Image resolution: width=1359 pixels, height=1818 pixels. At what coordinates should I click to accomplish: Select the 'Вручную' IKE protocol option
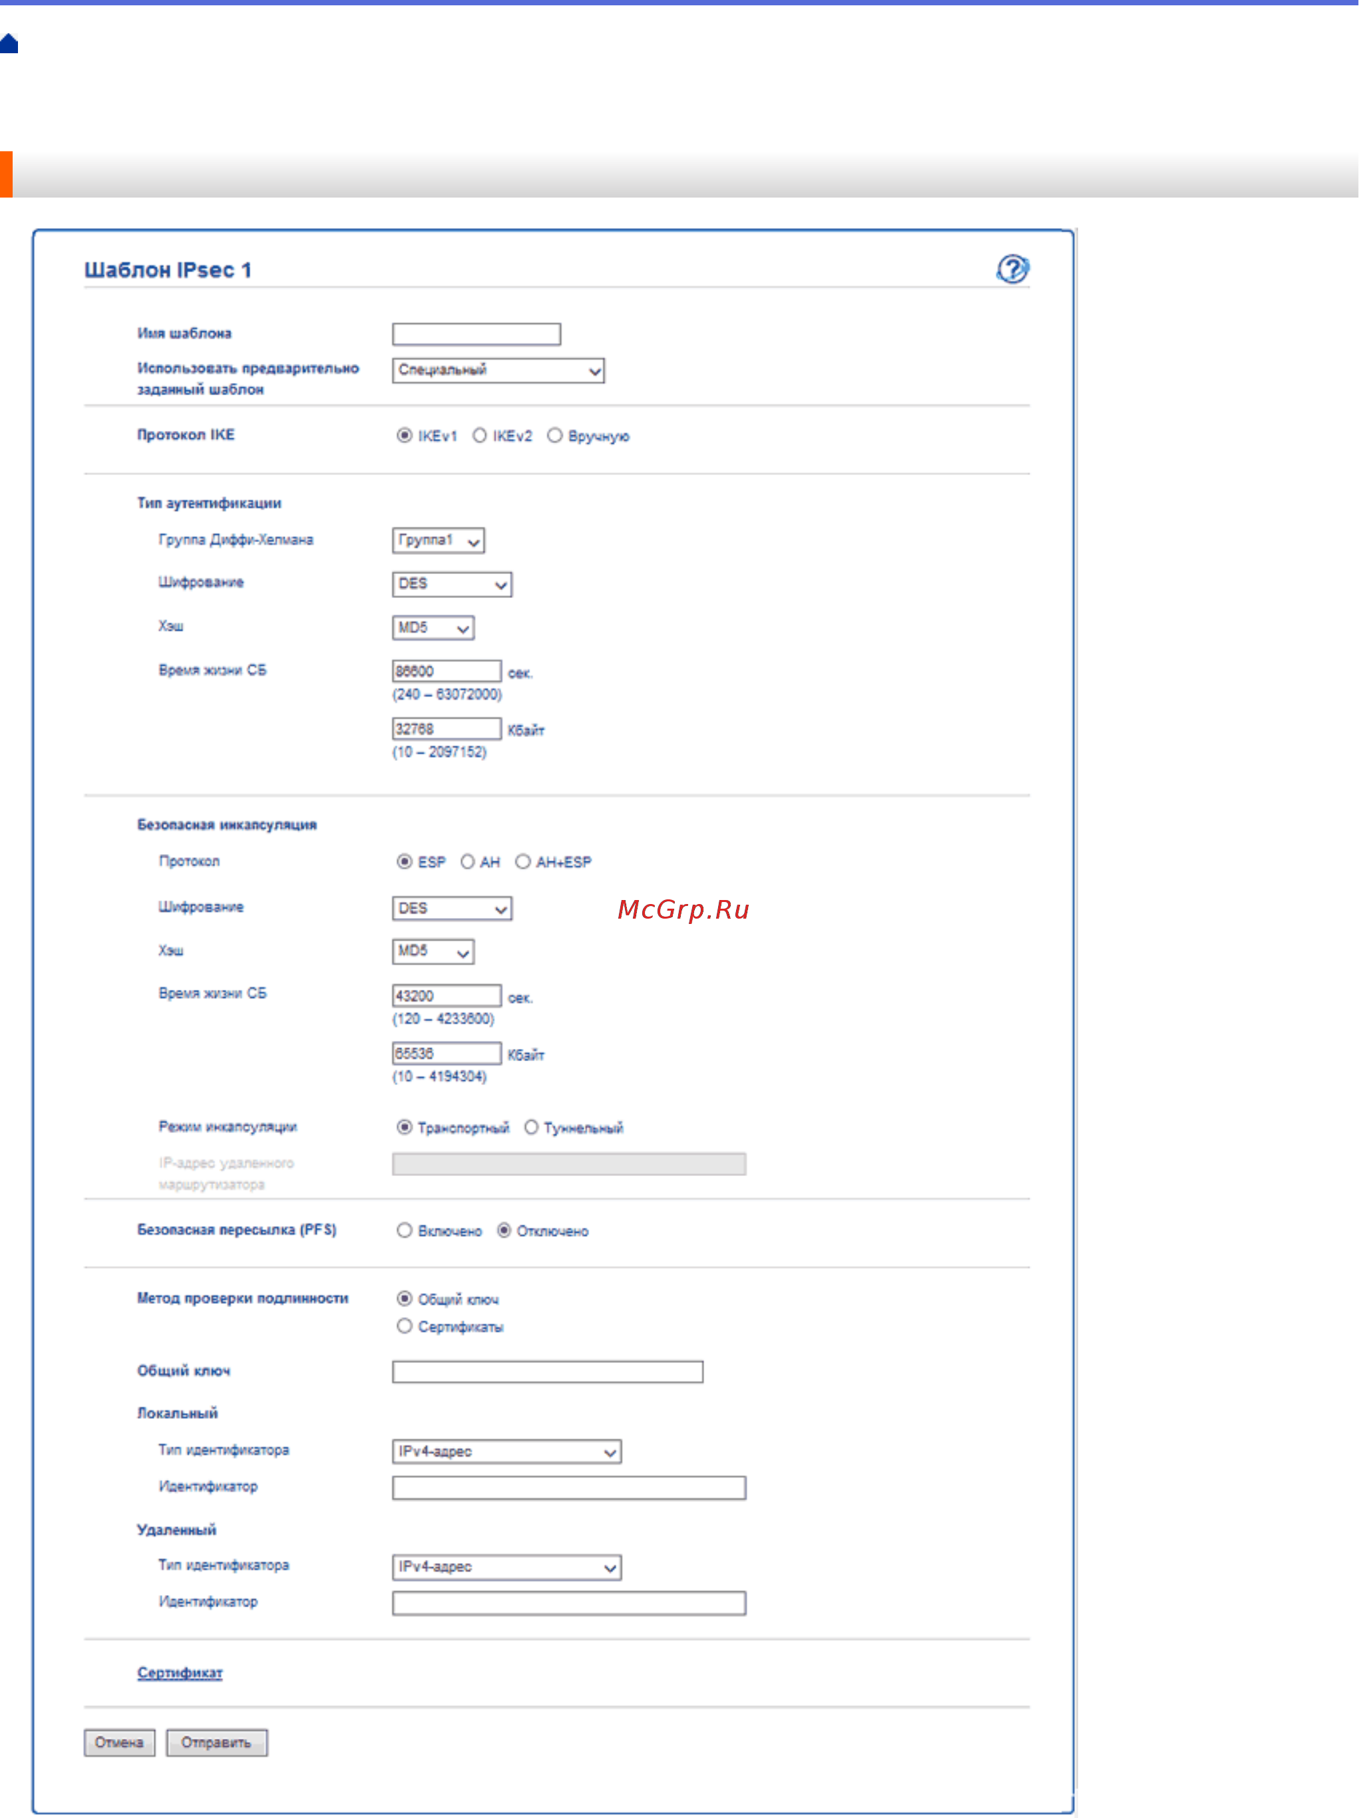pyautogui.click(x=555, y=436)
